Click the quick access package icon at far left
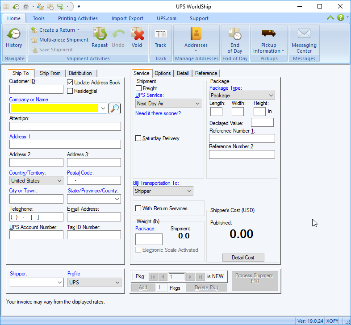 6,7
